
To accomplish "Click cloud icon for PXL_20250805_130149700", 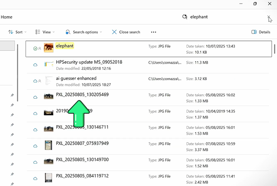I will pyautogui.click(x=36, y=162).
